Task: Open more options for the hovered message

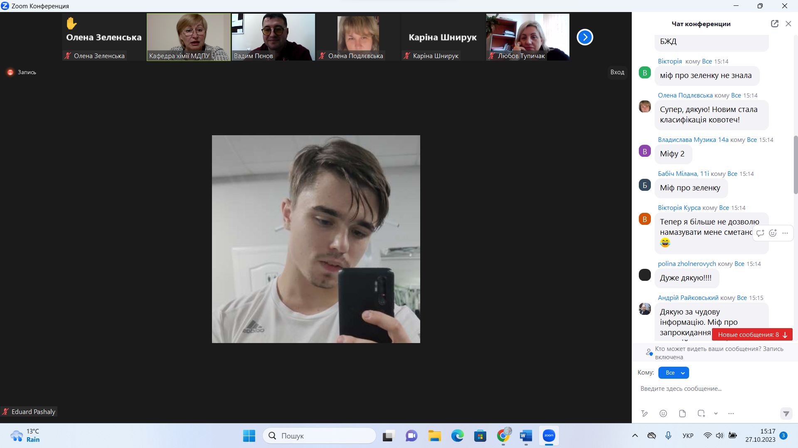Action: click(785, 233)
